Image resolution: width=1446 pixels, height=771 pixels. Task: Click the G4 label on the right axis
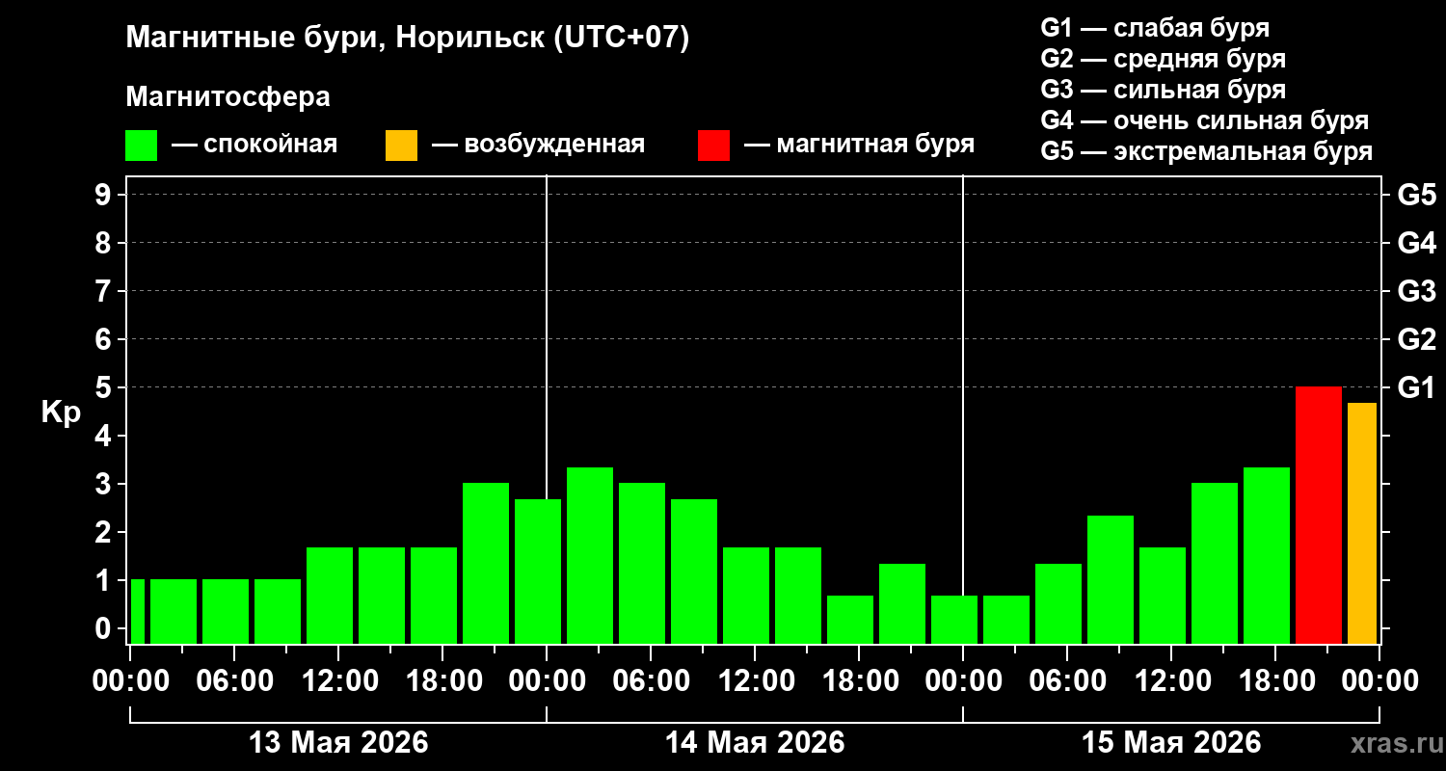(1416, 243)
